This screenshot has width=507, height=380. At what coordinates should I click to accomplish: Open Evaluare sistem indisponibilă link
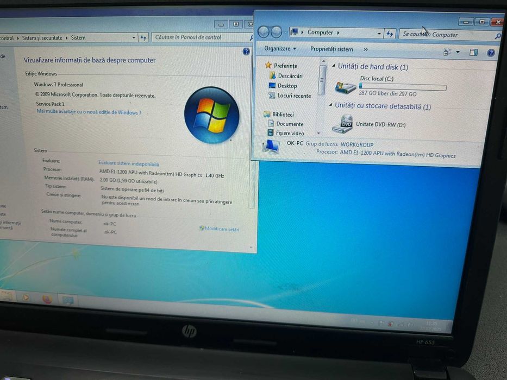coord(129,163)
